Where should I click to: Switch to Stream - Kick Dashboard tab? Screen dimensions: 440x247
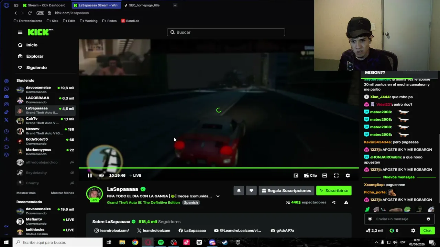coord(44,5)
